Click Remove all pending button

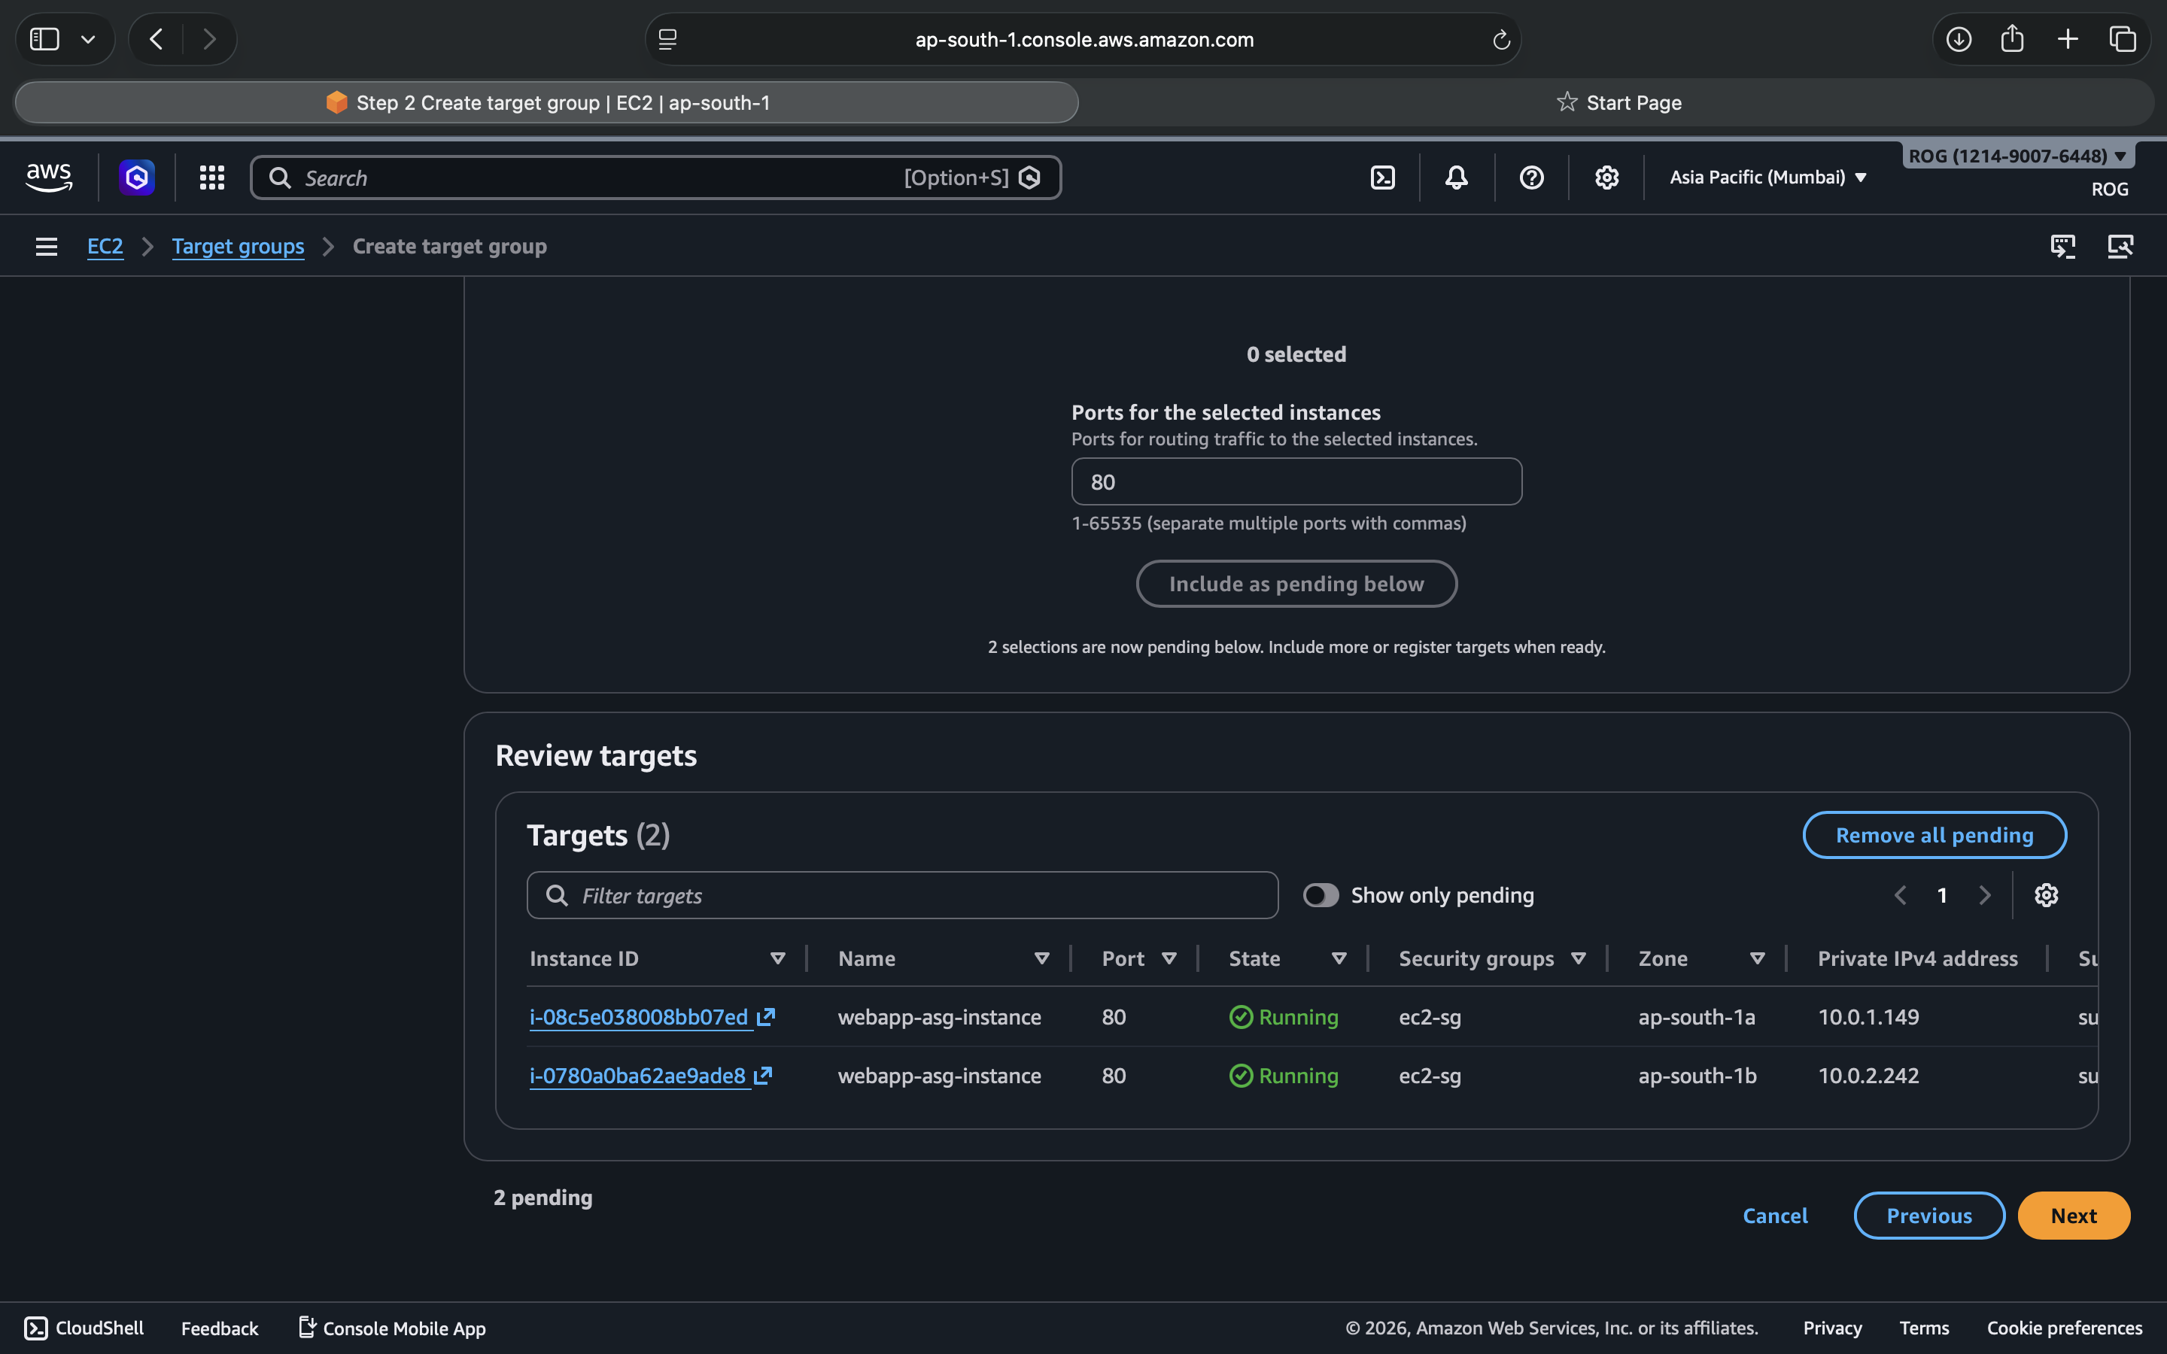pyautogui.click(x=1934, y=835)
